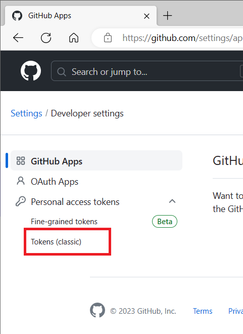Open a new tab with plus icon
Image resolution: width=243 pixels, height=334 pixels.
click(168, 16)
